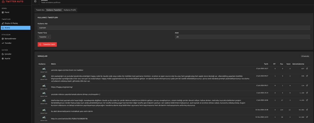
Task: Click the date '31 Oca 2026 15:38'
Action: point(262,110)
